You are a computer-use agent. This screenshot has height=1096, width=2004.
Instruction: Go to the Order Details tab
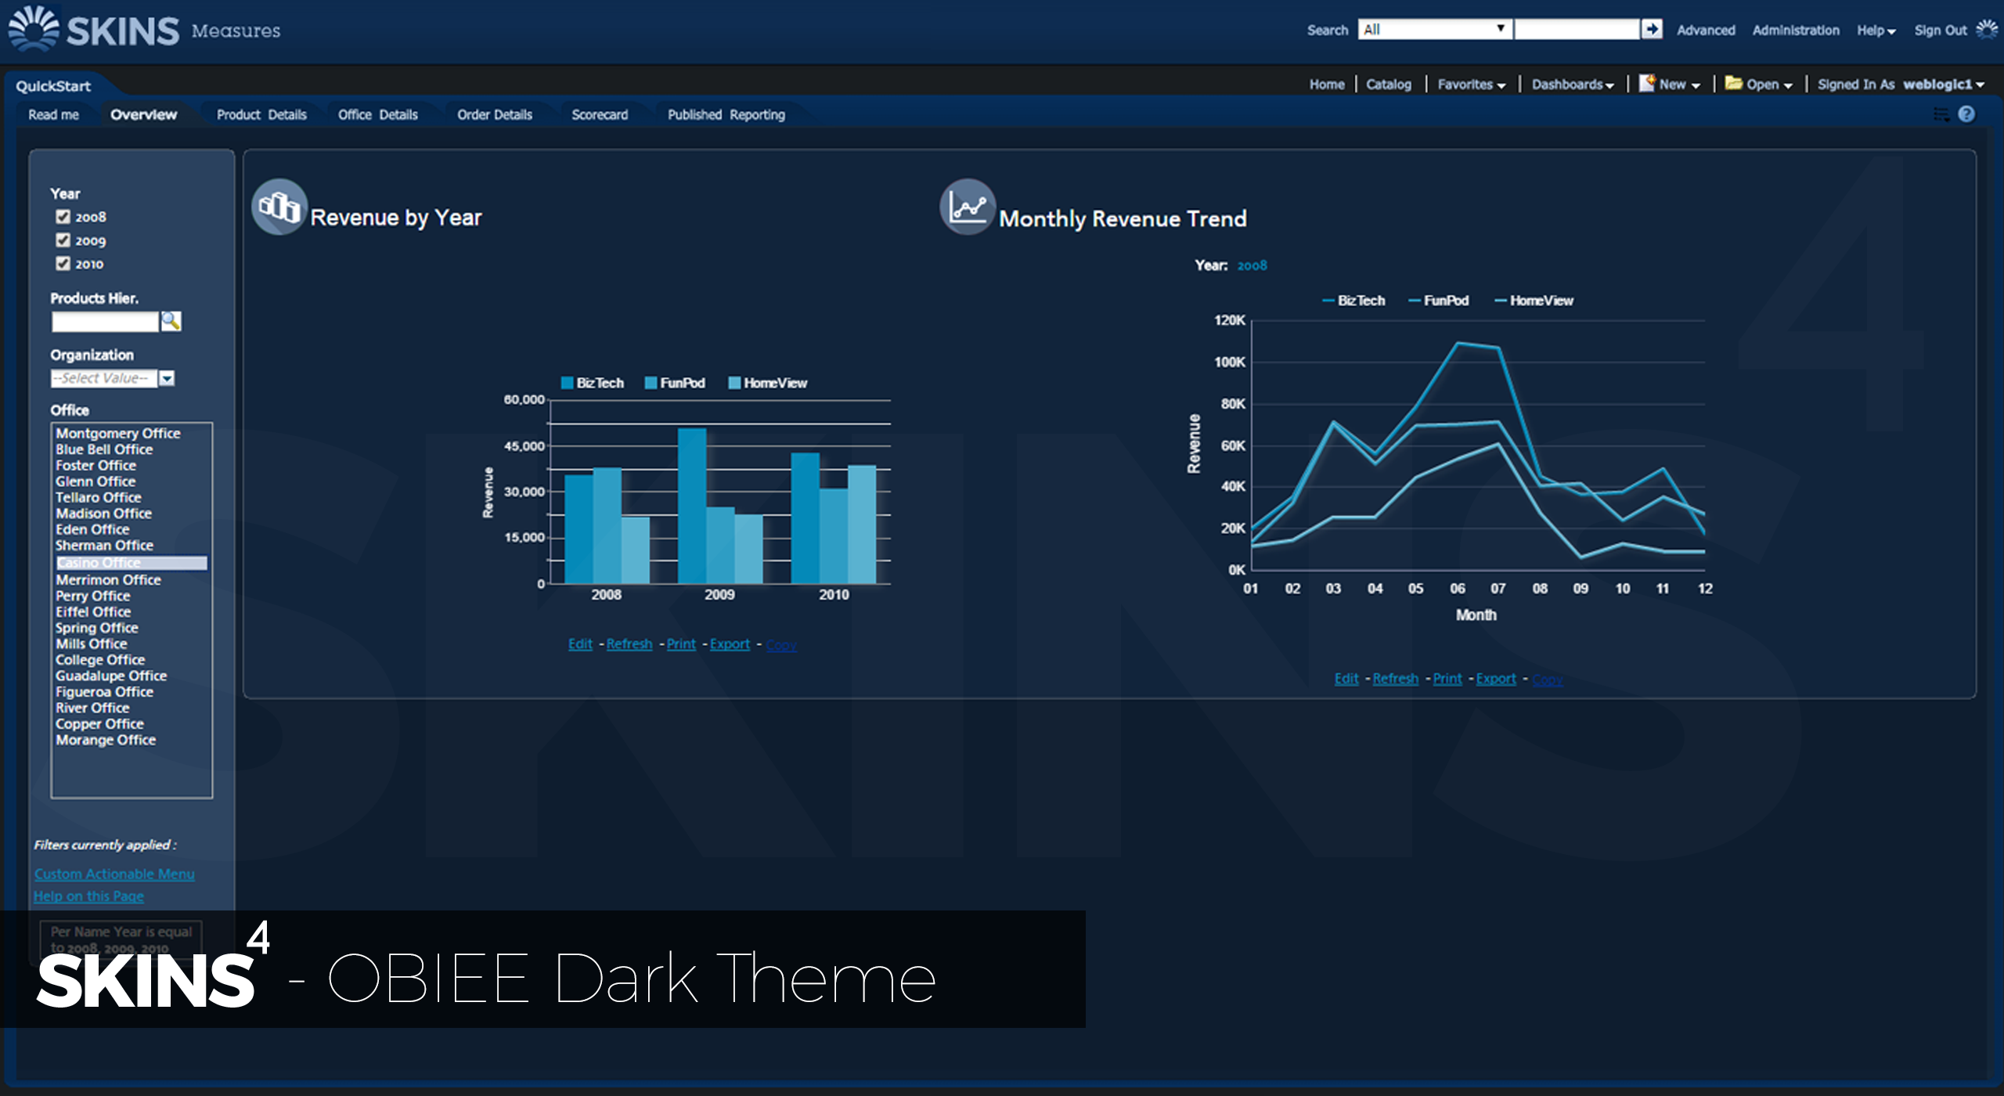point(495,115)
